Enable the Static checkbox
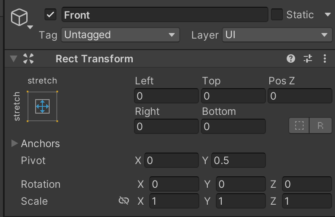 [x=277, y=14]
